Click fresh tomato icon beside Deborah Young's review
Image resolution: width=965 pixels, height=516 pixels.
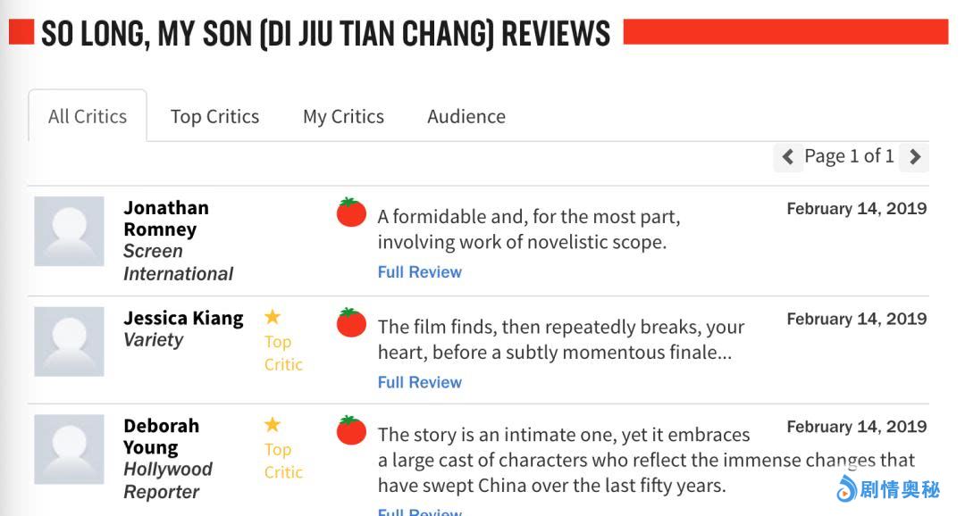[x=351, y=430]
